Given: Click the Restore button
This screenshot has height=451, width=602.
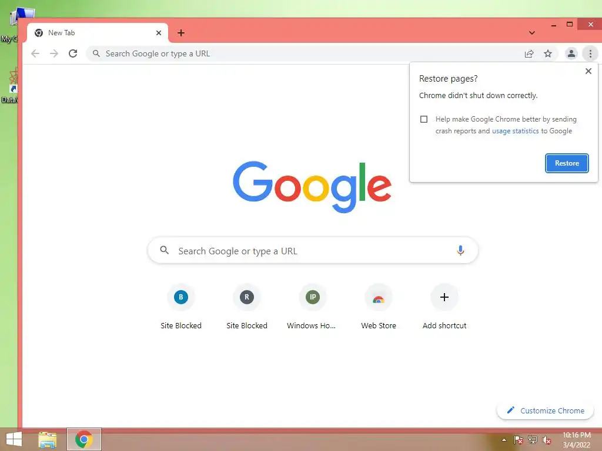Looking at the screenshot, I should (x=567, y=163).
